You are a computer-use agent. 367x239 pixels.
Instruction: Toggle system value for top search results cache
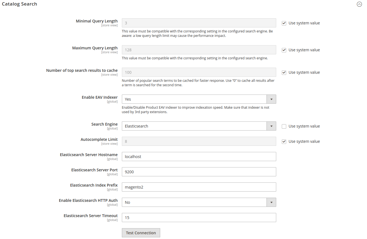click(x=284, y=73)
